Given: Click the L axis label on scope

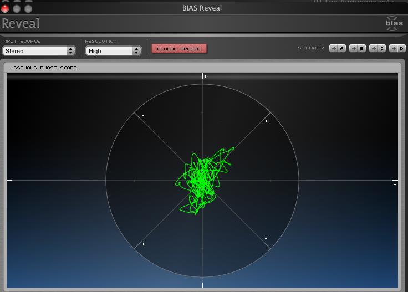Looking at the screenshot, I should pyautogui.click(x=206, y=76).
